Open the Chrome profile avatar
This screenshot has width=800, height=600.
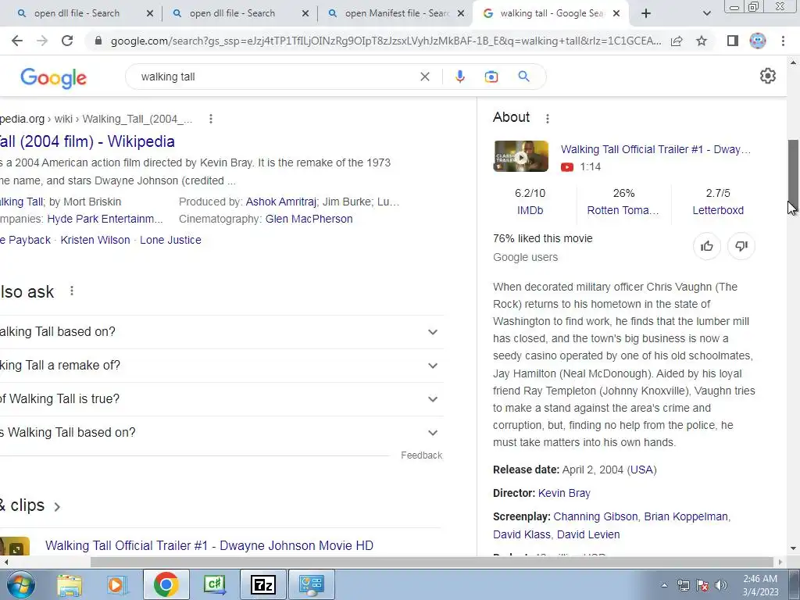pos(758,41)
